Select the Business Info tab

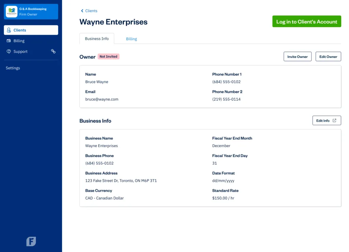[x=97, y=38]
